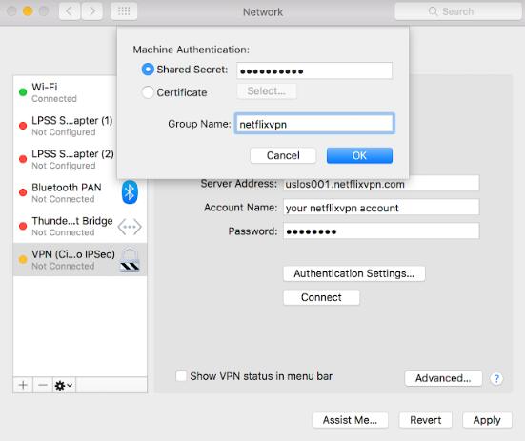Go forward with the right arrow button
Image resolution: width=525 pixels, height=441 pixels.
92,11
